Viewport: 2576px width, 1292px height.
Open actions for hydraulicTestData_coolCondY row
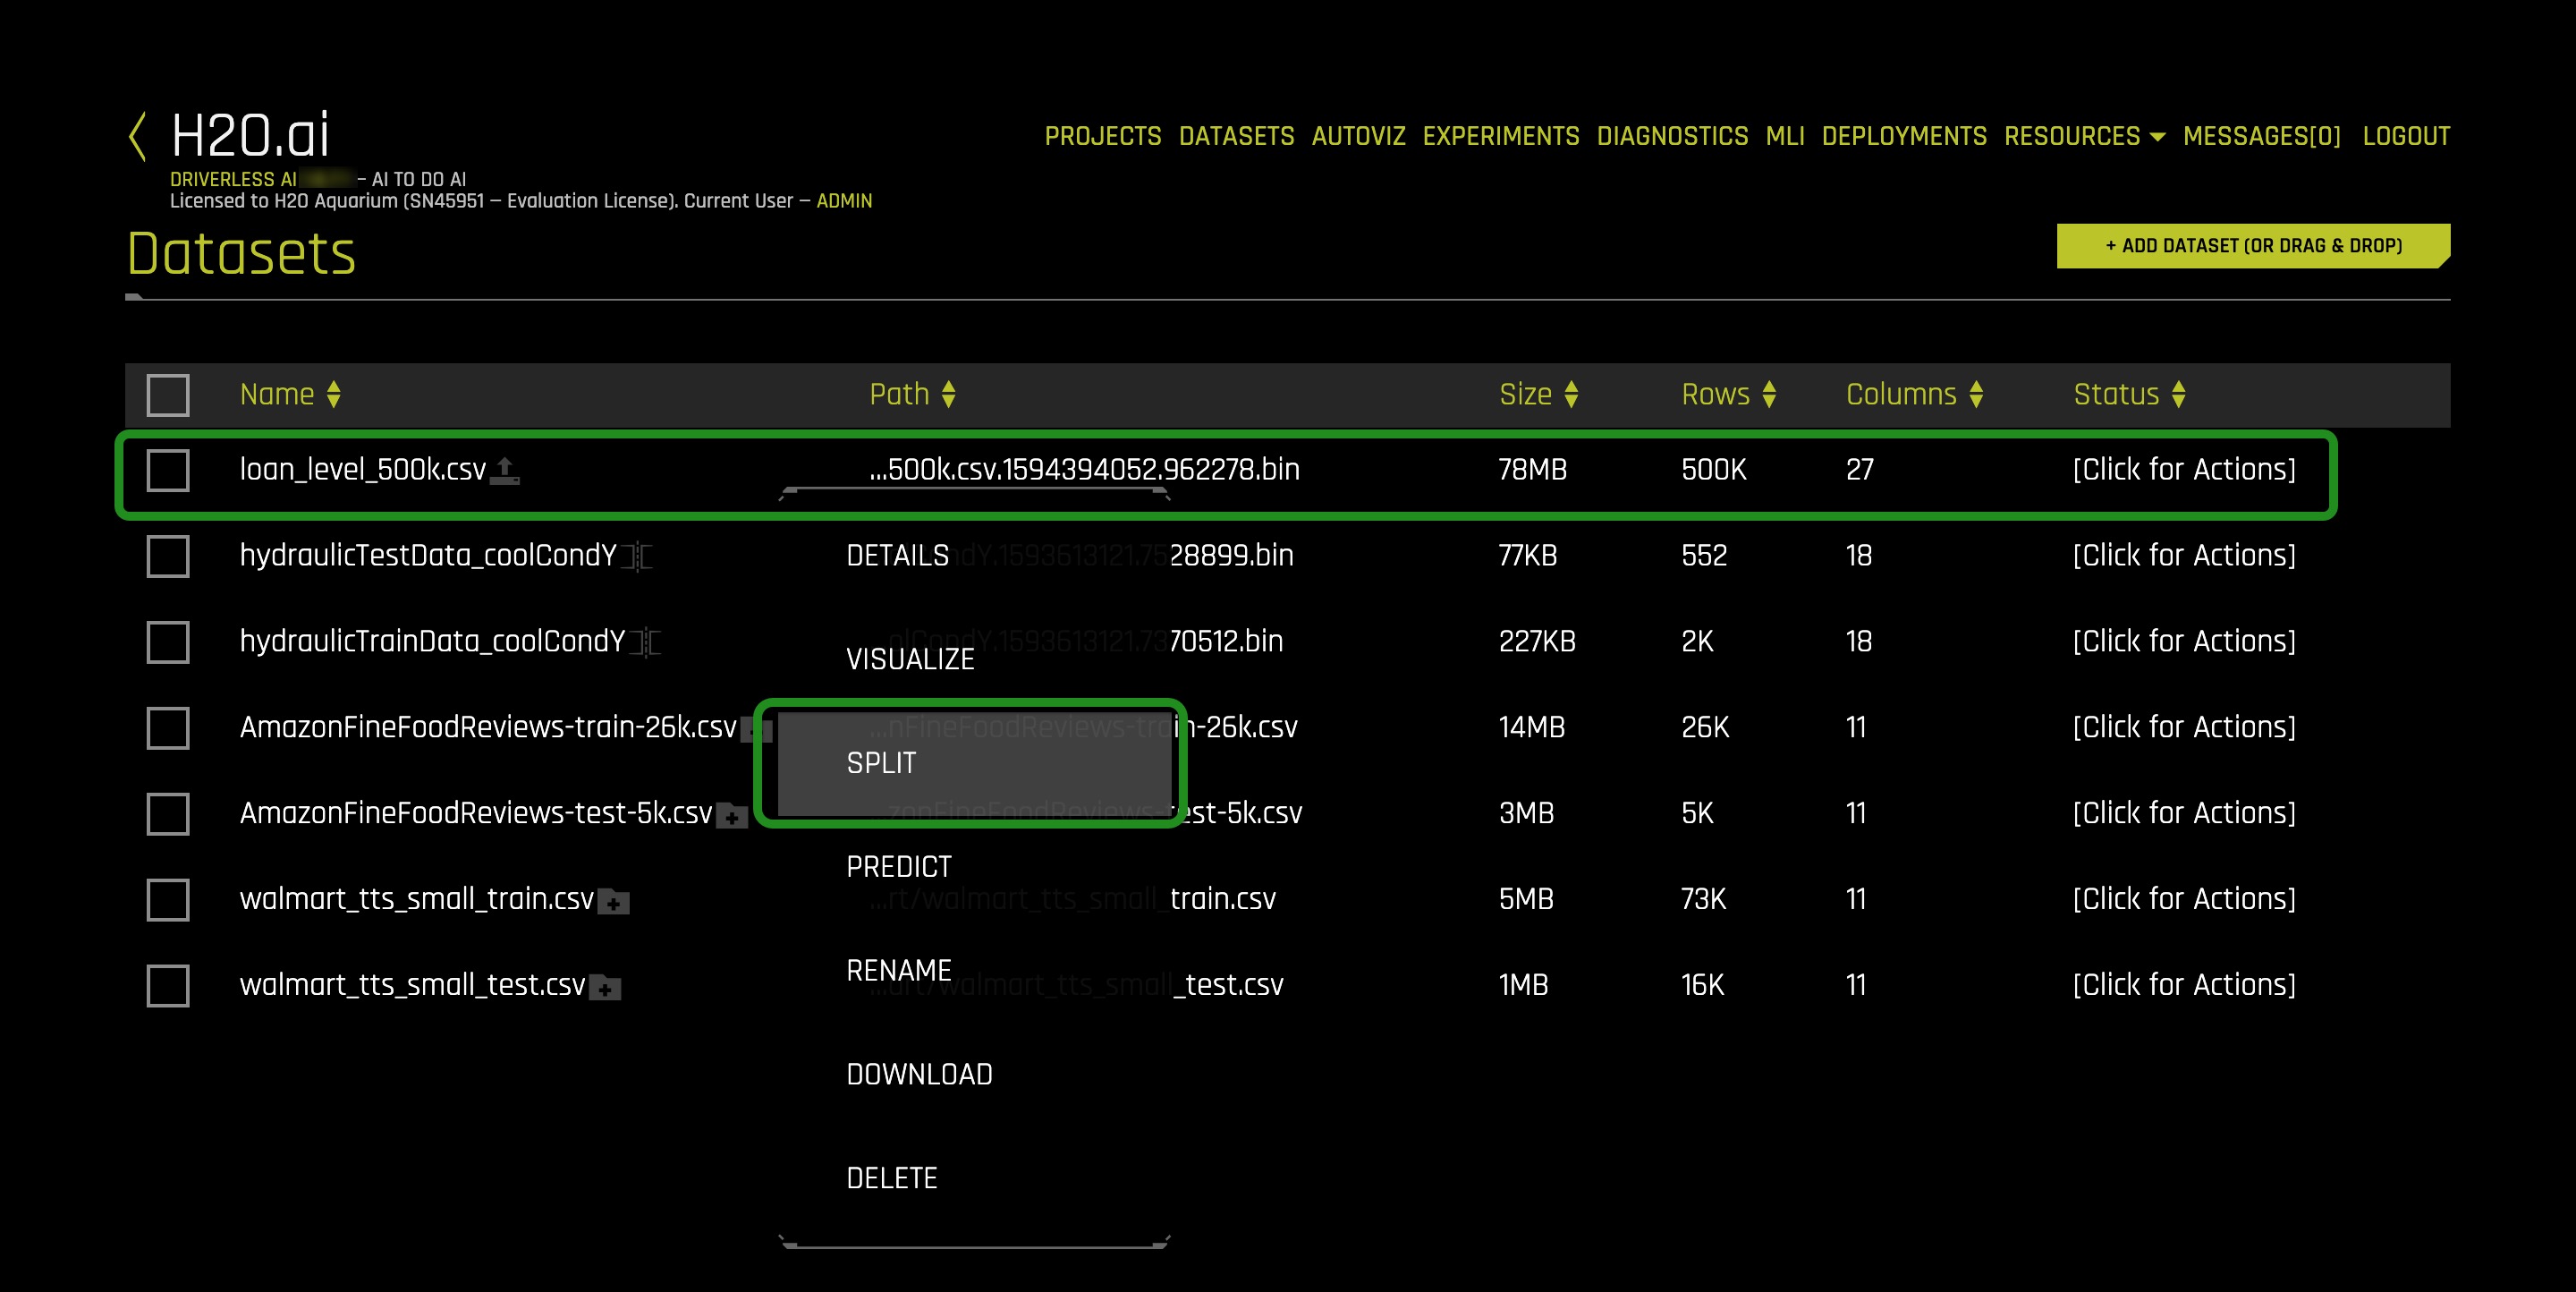(2184, 556)
